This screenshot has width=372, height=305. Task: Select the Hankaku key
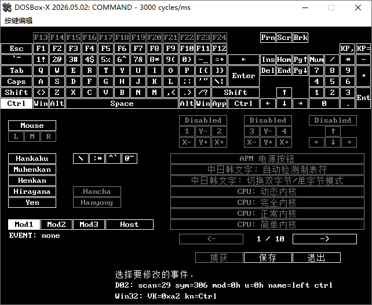32,159
